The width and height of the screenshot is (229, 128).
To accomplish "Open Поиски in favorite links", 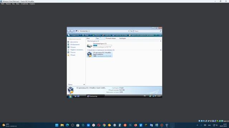I will 72,52.
